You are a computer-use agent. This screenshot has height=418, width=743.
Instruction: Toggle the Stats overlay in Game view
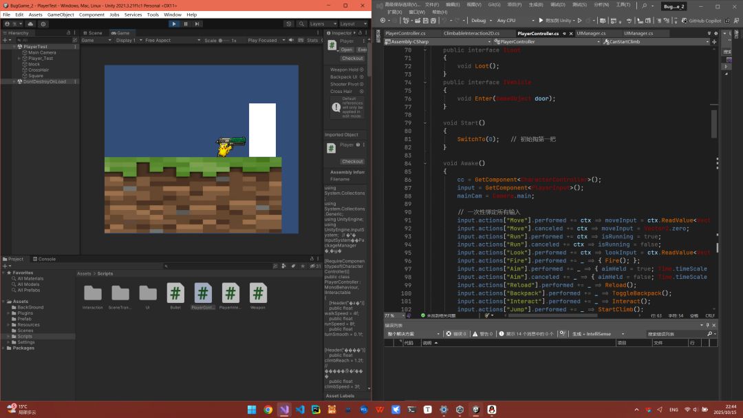coord(312,41)
